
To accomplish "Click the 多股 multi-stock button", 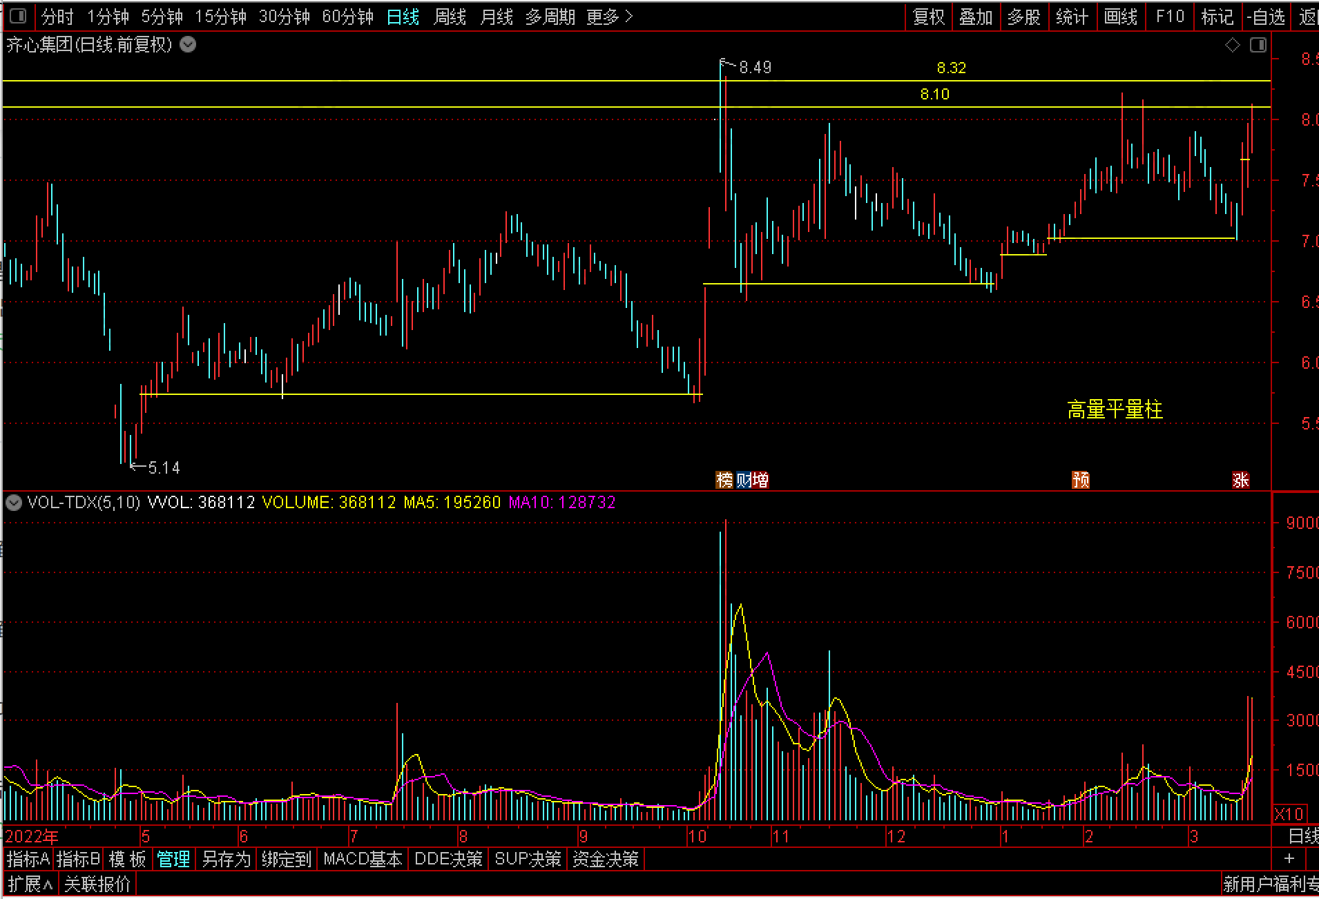I will [1024, 17].
